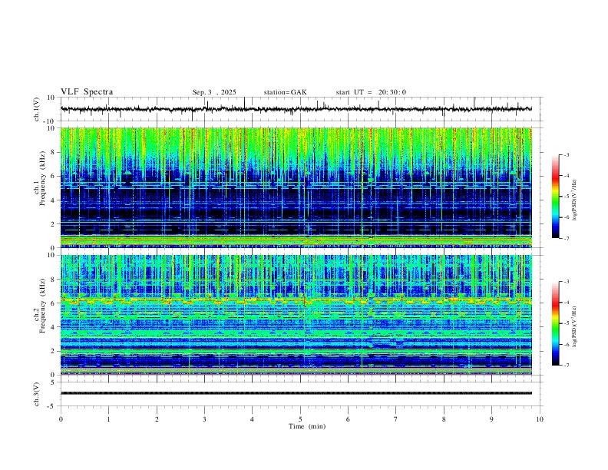Click the "ch.1(V)" waveform axis label
The width and height of the screenshot is (608, 470).
(37, 109)
